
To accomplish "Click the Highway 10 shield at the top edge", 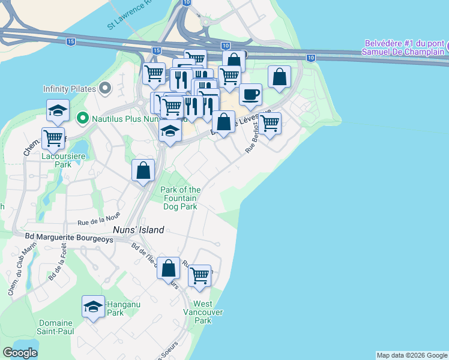I will point(187,2).
